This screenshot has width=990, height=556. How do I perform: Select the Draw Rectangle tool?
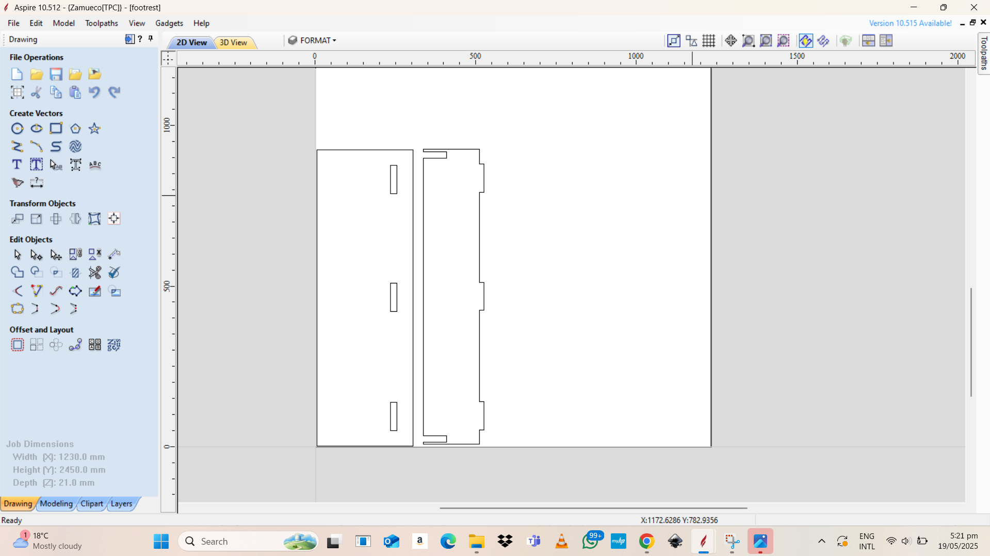[x=56, y=128]
